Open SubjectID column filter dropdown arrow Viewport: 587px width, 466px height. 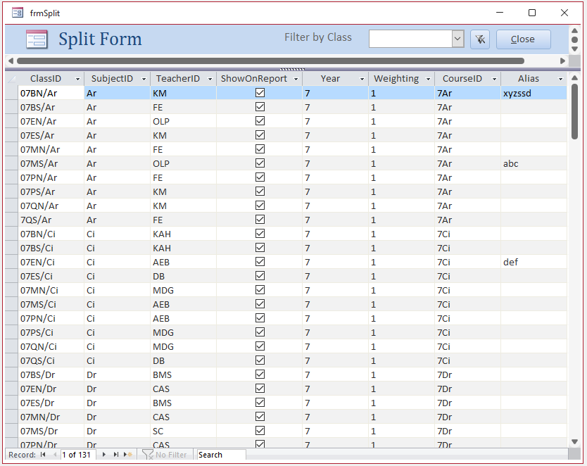144,79
